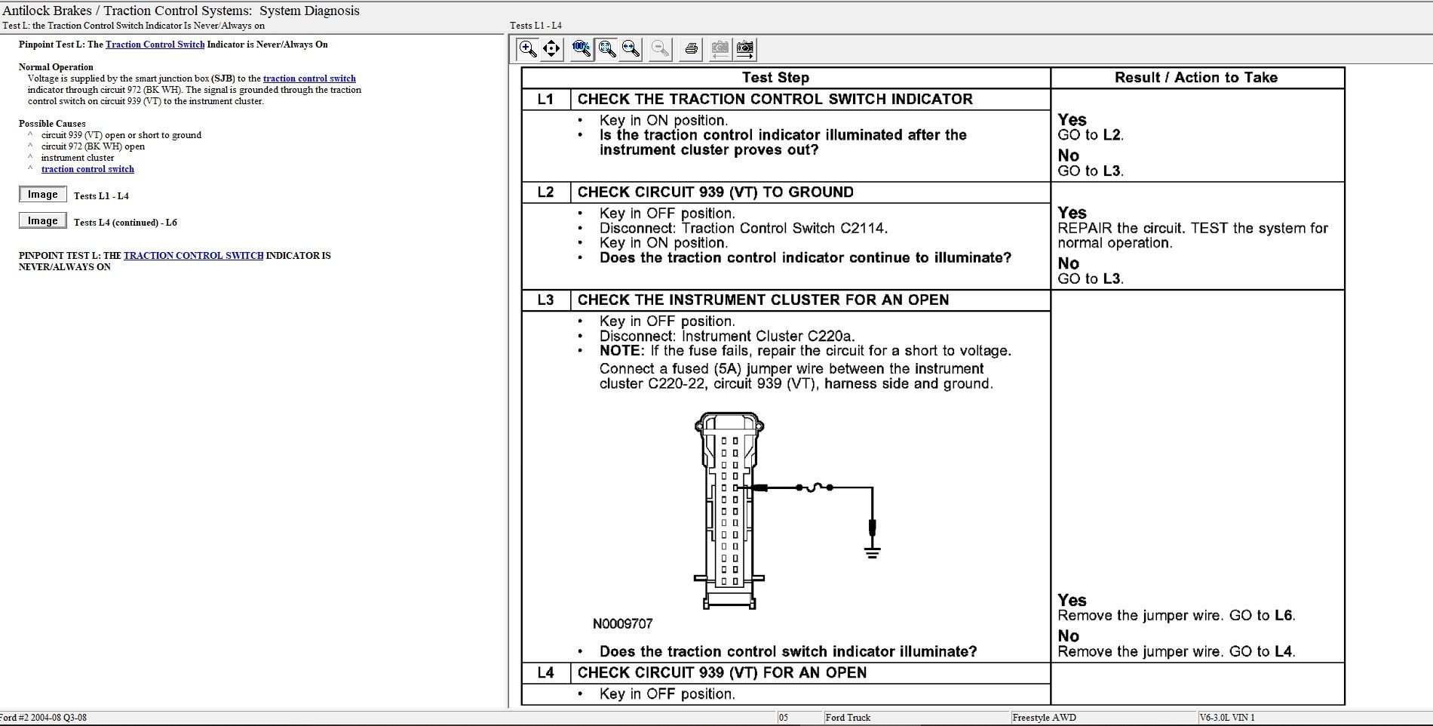Viewport: 1433px width, 726px height.
Task: Click Ford Truck in the status bar
Action: [848, 718]
